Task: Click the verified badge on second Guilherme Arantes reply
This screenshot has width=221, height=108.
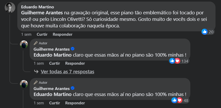Action: click(x=73, y=88)
